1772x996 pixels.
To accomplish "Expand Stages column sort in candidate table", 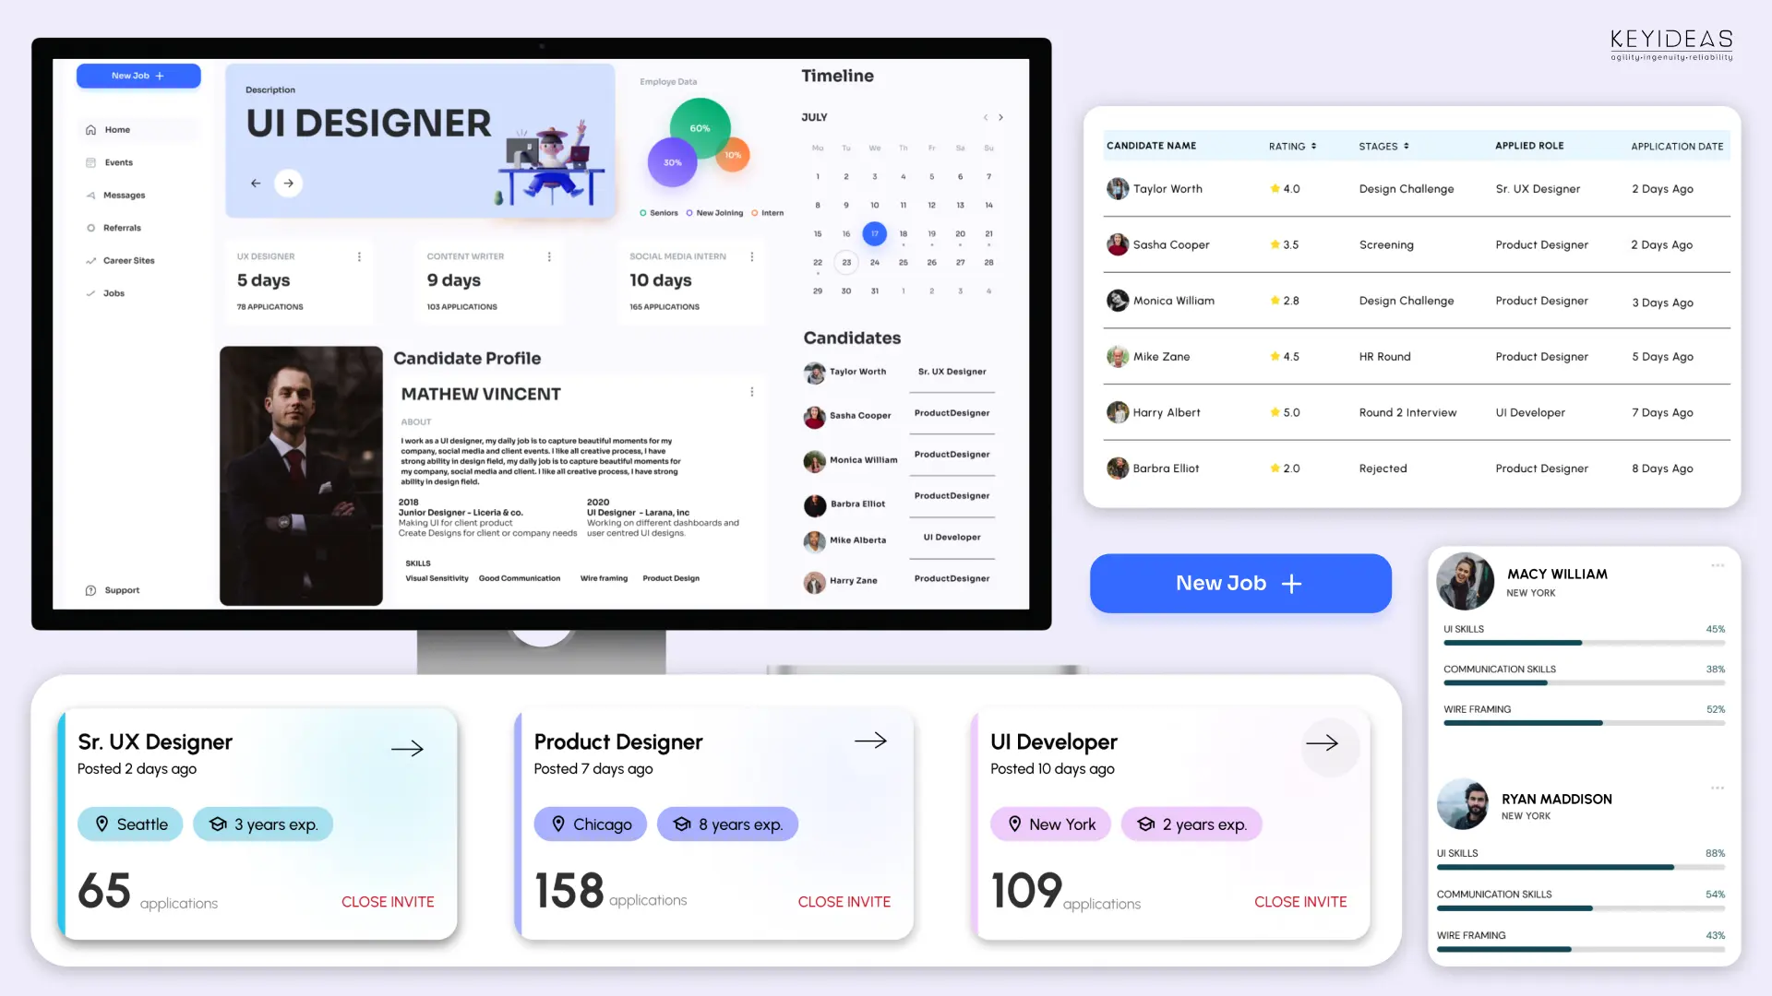I will pos(1407,145).
